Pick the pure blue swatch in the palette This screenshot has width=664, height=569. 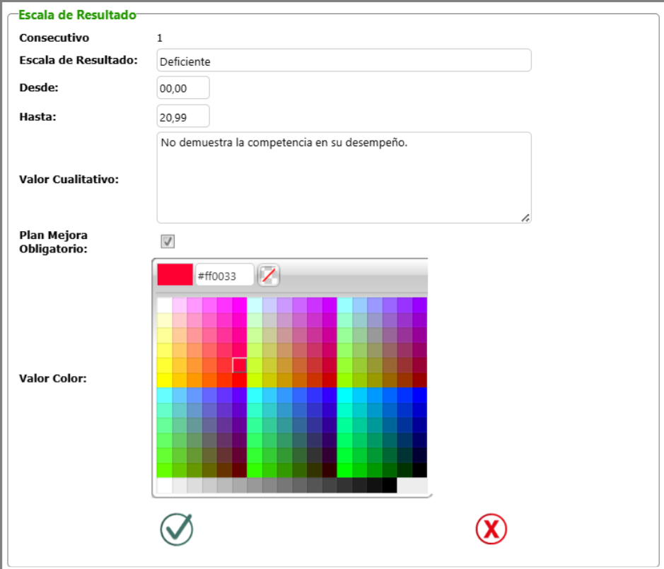[x=419, y=395]
